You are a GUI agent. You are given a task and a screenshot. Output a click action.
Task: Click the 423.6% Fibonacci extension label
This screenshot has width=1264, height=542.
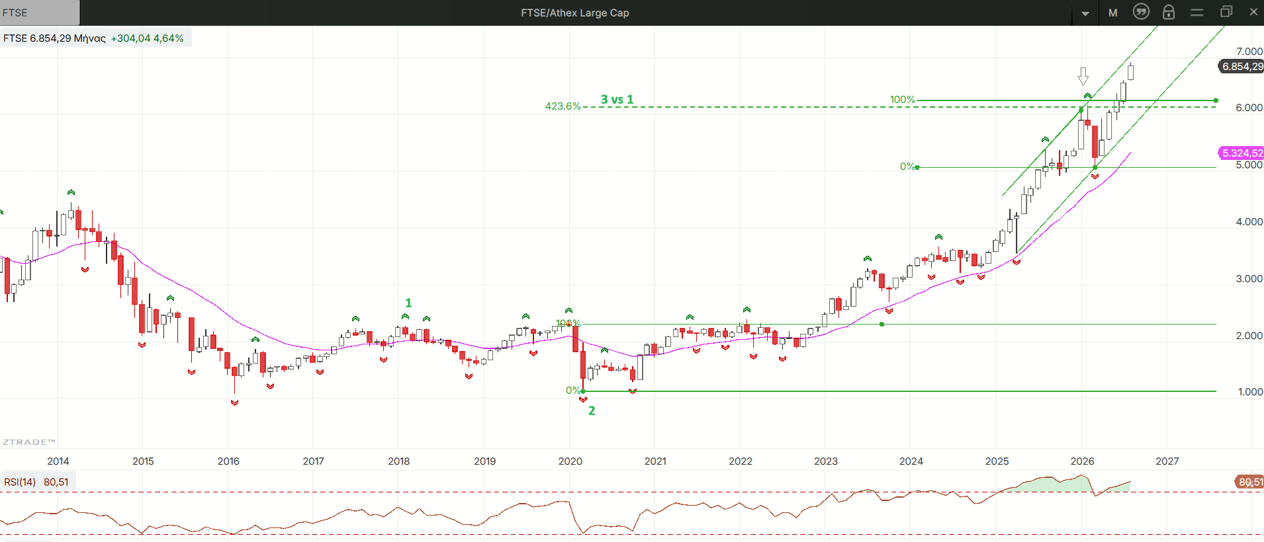[x=563, y=106]
